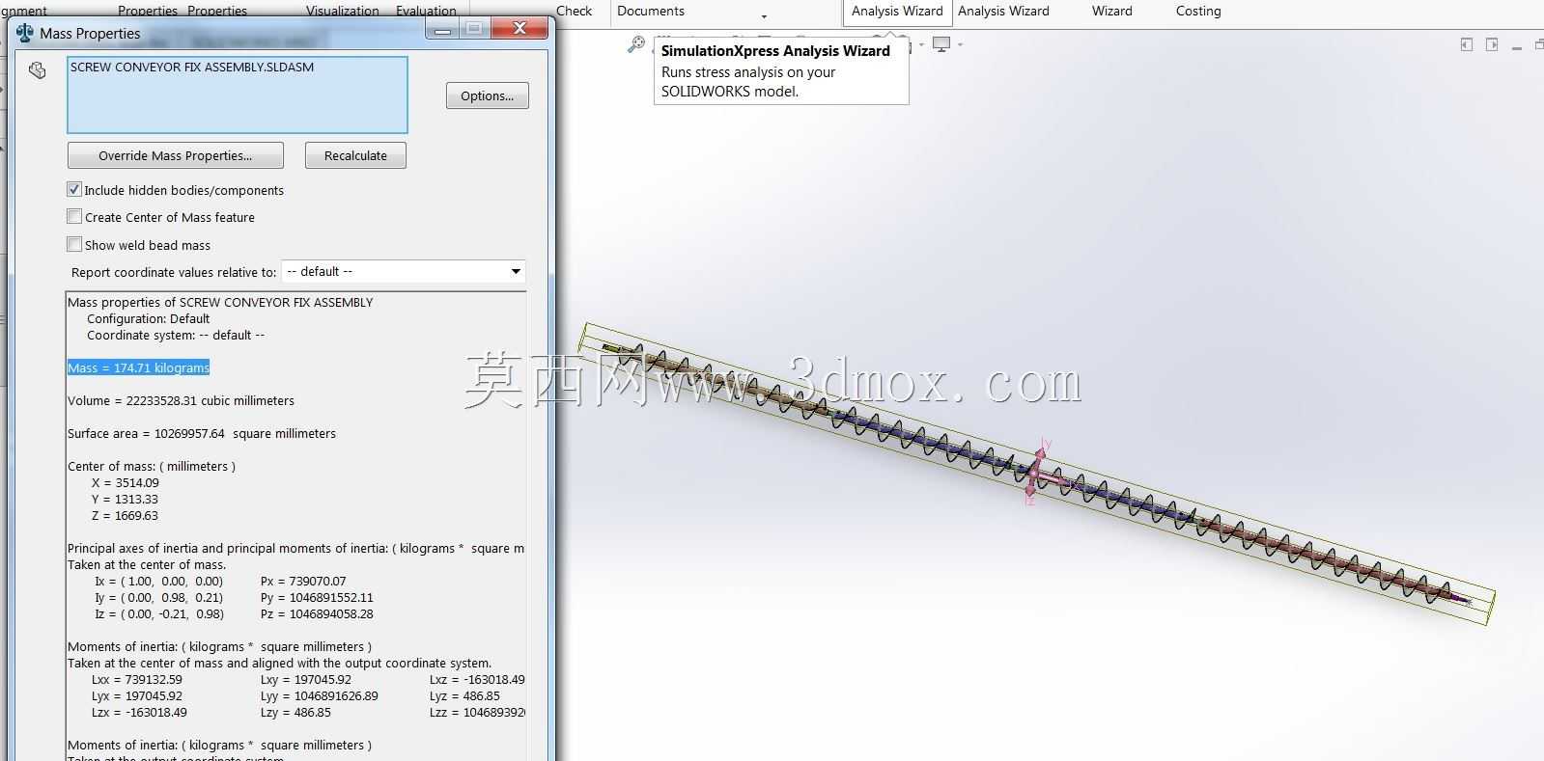Click the 'X = 3514.09' center of mass value
This screenshot has width=1544, height=761.
tap(126, 482)
